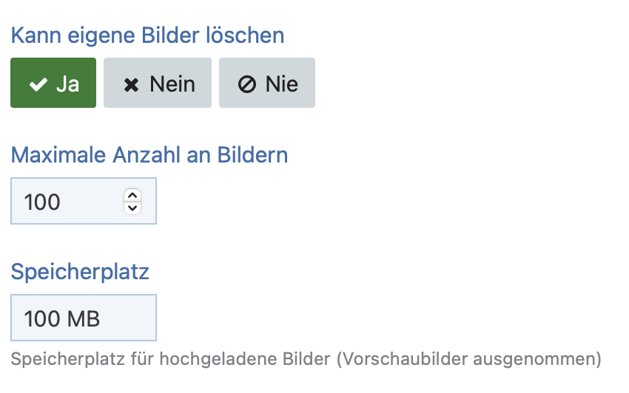The width and height of the screenshot is (629, 393).
Task: Click the Speicherplatz help description text
Action: 306,360
